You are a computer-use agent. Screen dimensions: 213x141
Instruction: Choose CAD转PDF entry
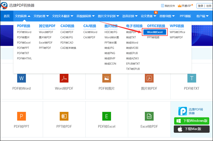click(x=67, y=32)
